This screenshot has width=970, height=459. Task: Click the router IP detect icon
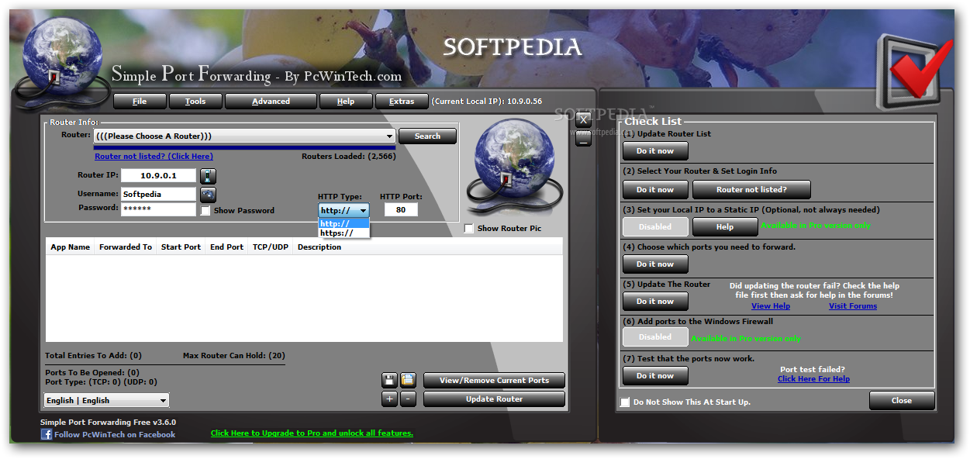coord(208,176)
